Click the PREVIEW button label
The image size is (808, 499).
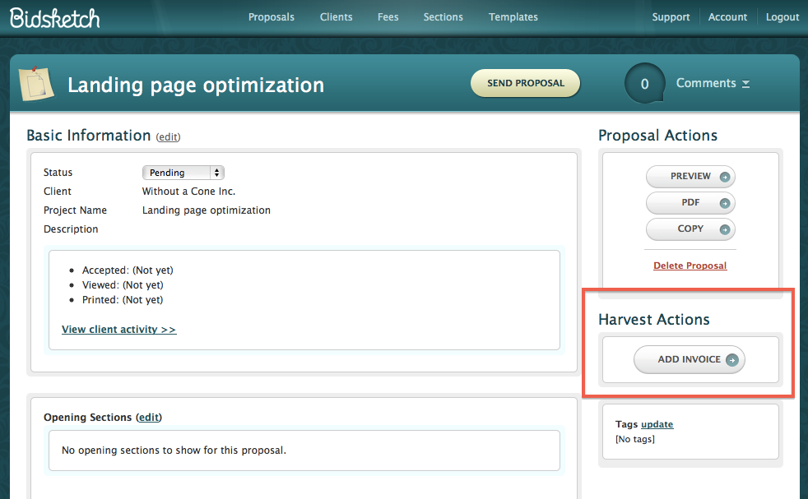pos(690,176)
